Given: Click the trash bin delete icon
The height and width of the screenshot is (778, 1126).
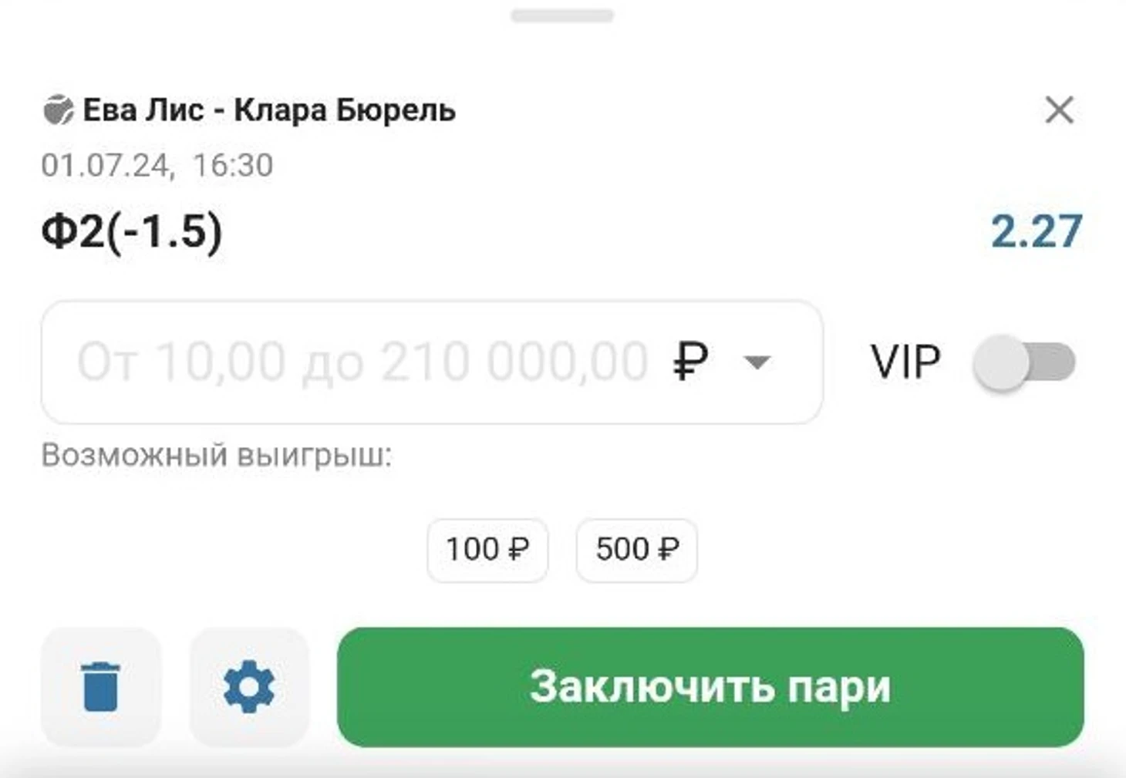Looking at the screenshot, I should point(100,686).
